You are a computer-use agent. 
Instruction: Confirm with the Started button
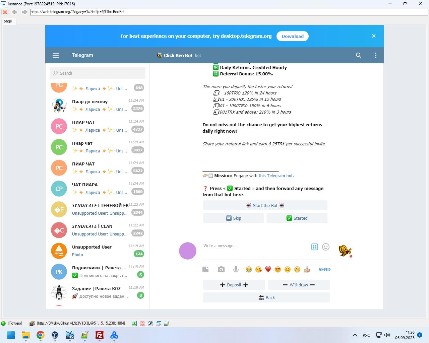tap(297, 218)
